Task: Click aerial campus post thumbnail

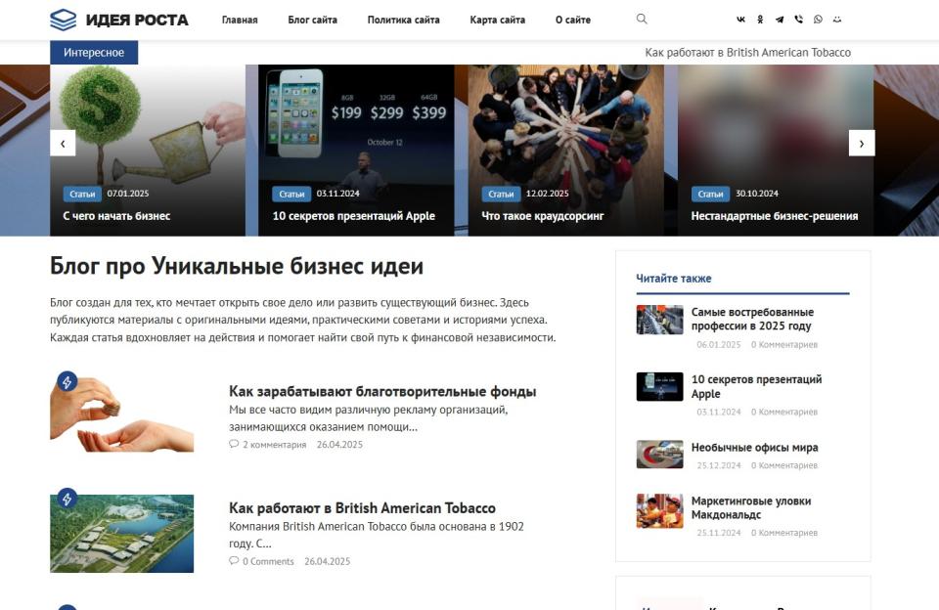Action: 121,534
